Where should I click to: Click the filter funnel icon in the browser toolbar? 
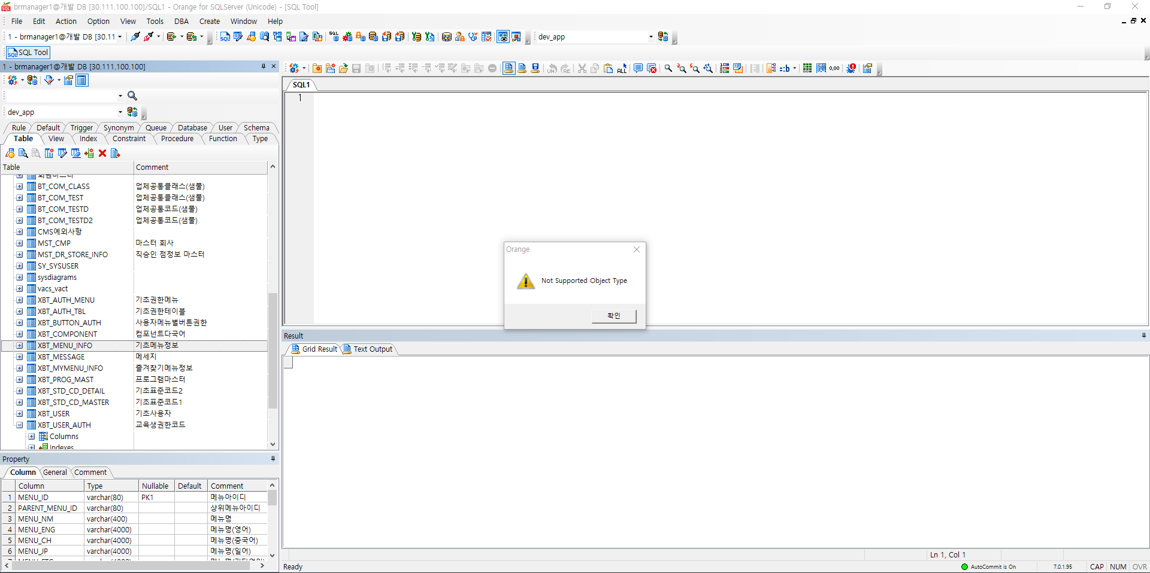coord(49,80)
